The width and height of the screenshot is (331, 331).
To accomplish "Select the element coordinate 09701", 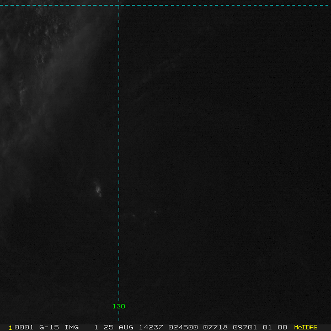I will point(245,327).
